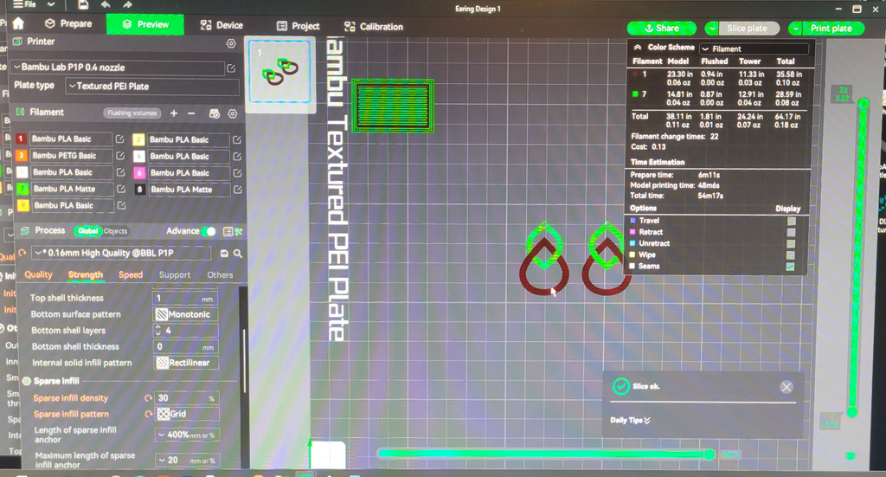
Task: Open printer settings gear icon
Action: coord(231,43)
